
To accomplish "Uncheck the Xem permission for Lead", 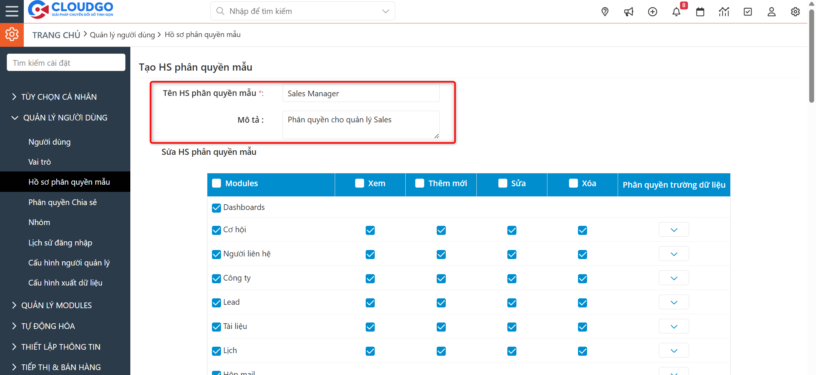I will pos(370,302).
